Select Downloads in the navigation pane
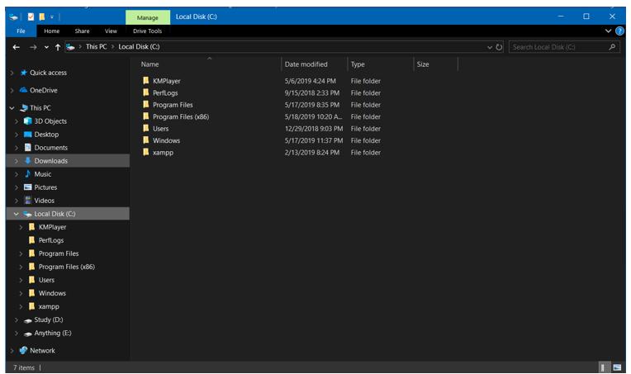This screenshot has width=631, height=374. pos(50,161)
